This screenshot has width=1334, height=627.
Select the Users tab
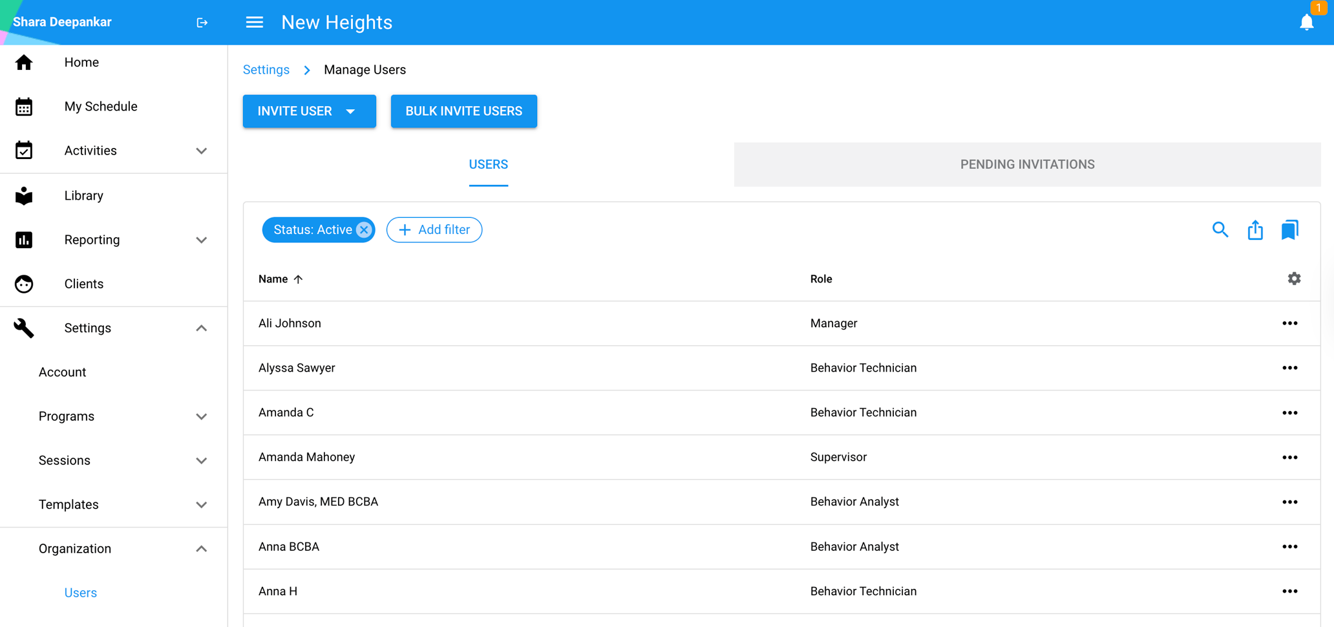pos(489,164)
